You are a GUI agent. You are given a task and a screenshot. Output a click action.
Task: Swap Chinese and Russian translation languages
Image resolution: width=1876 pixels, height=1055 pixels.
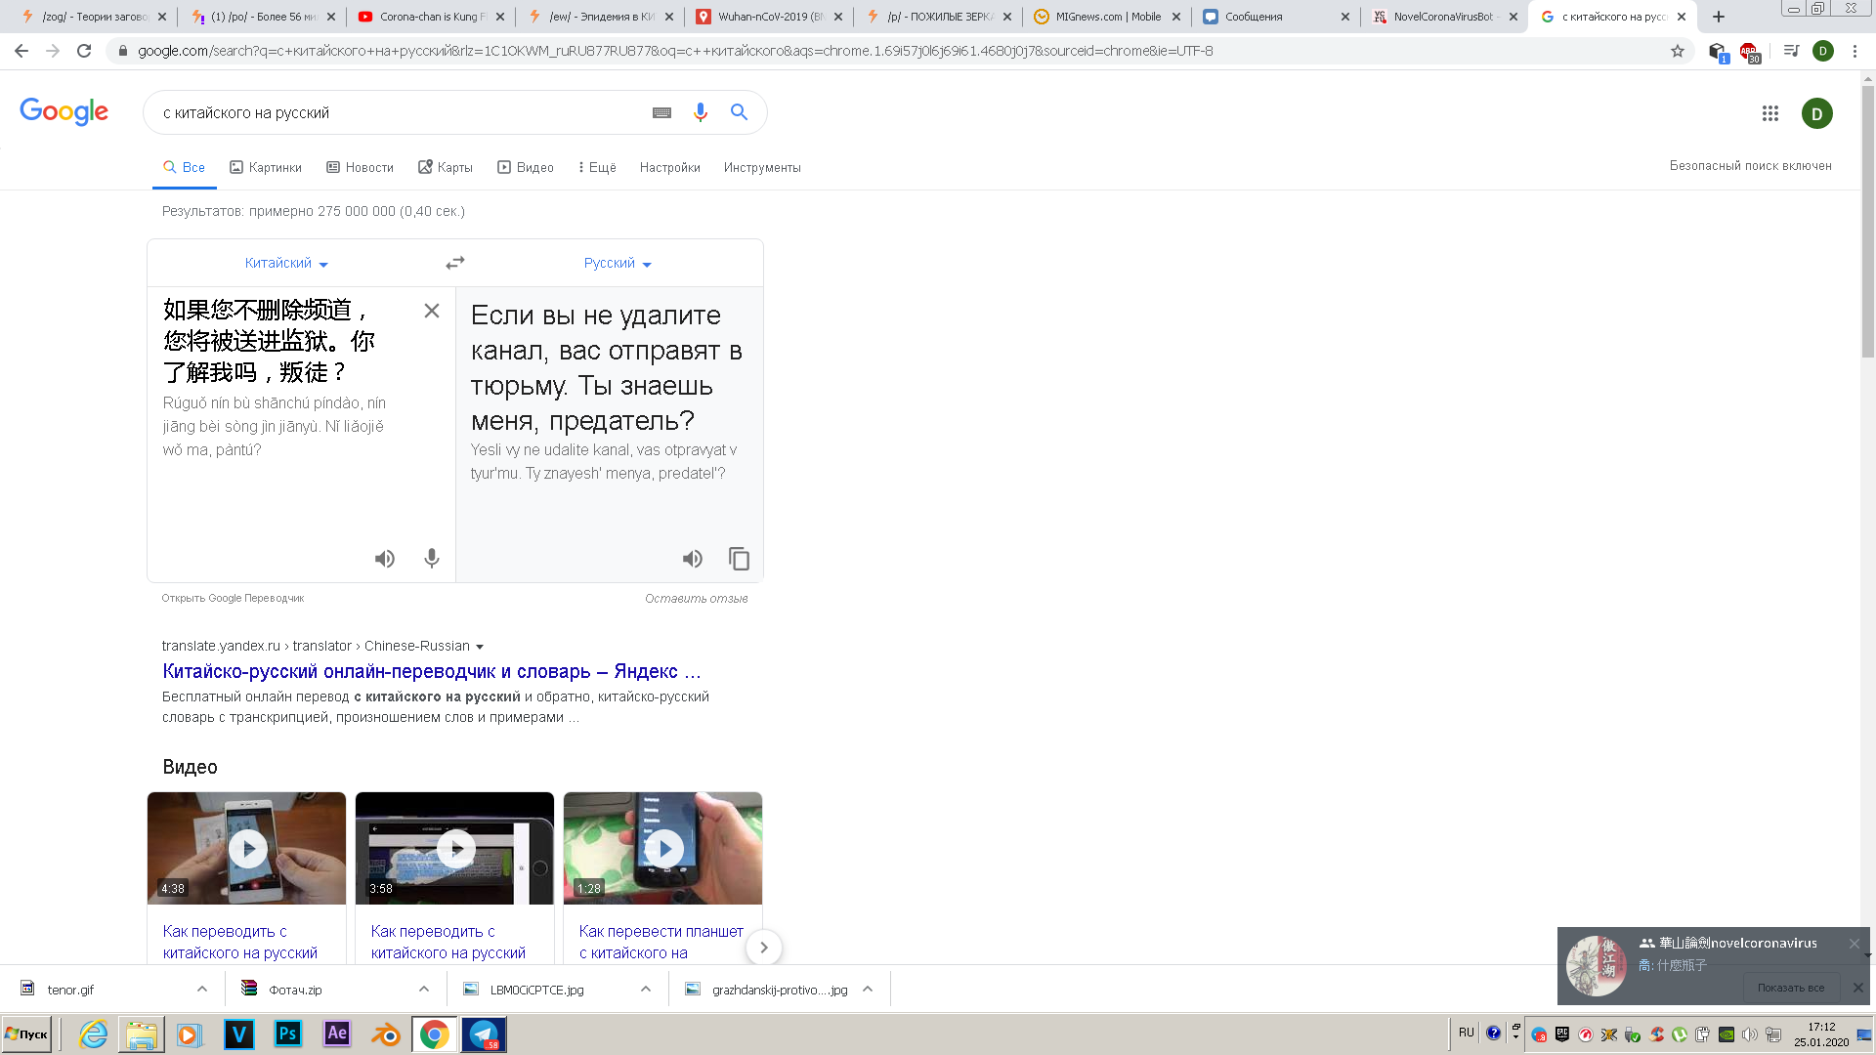coord(455,263)
